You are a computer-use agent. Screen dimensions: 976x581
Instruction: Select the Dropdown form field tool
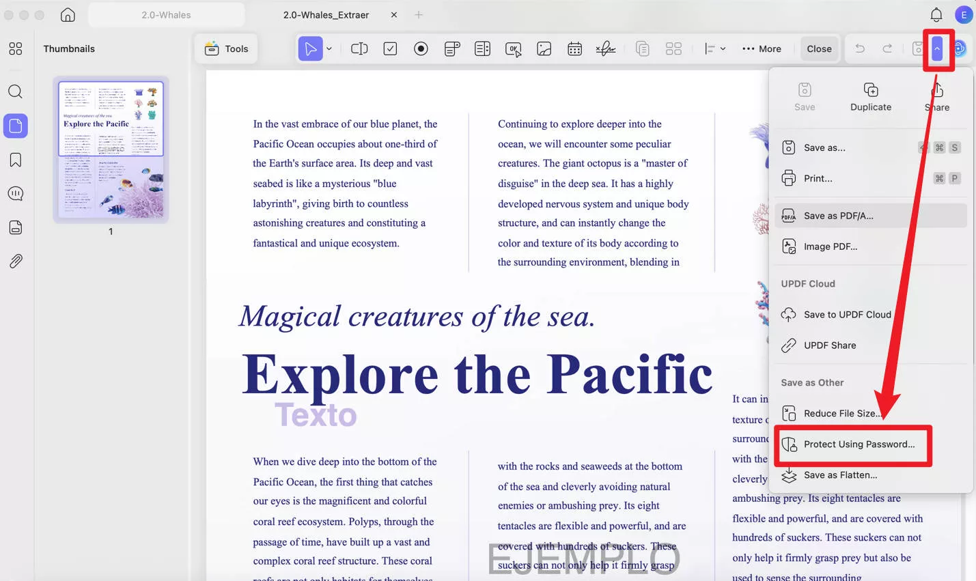[x=451, y=48]
